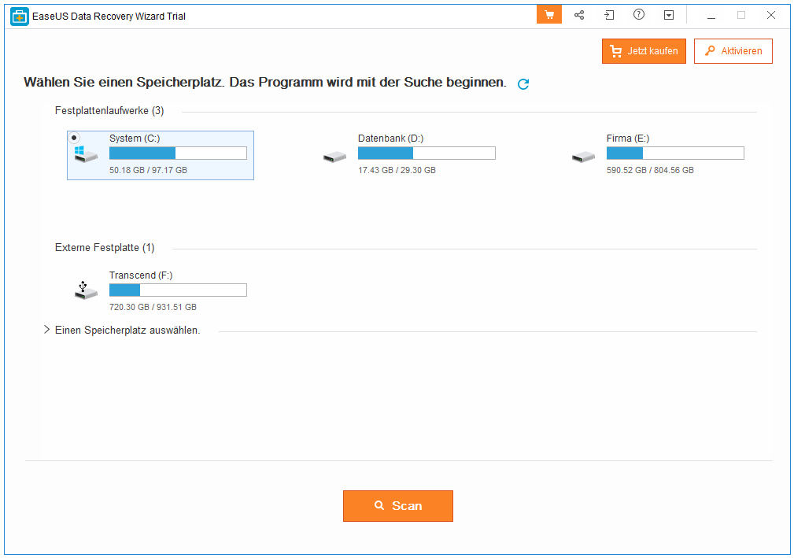Select the Firma (E:) drive icon
The width and height of the screenshot is (794, 558).
click(583, 157)
